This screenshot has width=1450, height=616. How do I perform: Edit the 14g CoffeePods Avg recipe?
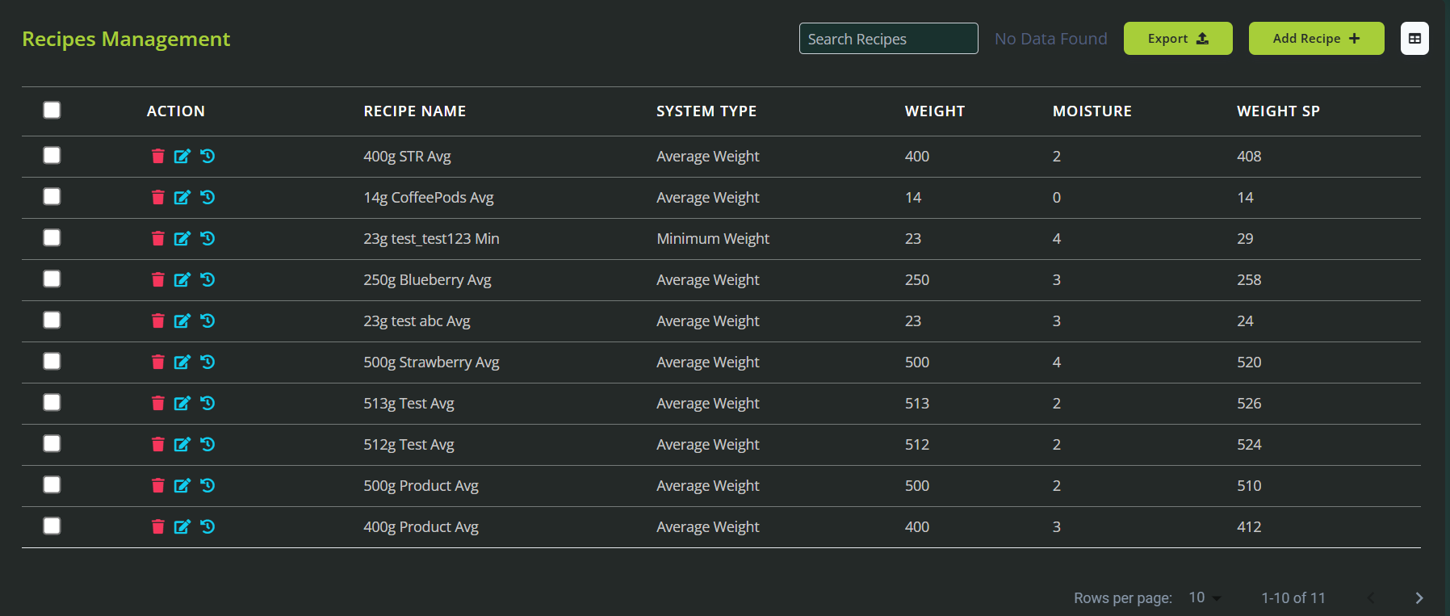pos(182,197)
